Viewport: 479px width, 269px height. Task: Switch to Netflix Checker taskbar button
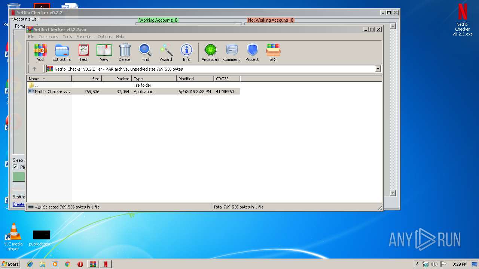106,264
